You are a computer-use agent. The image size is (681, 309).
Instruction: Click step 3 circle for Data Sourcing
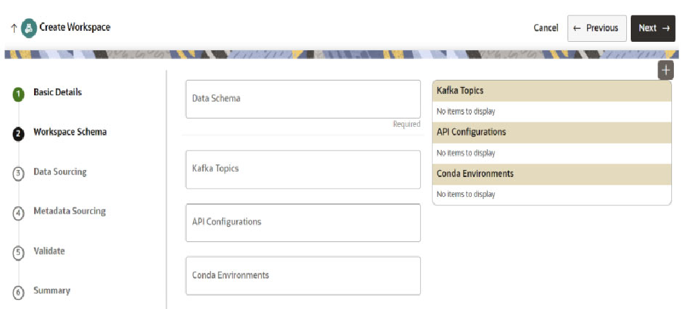(18, 174)
